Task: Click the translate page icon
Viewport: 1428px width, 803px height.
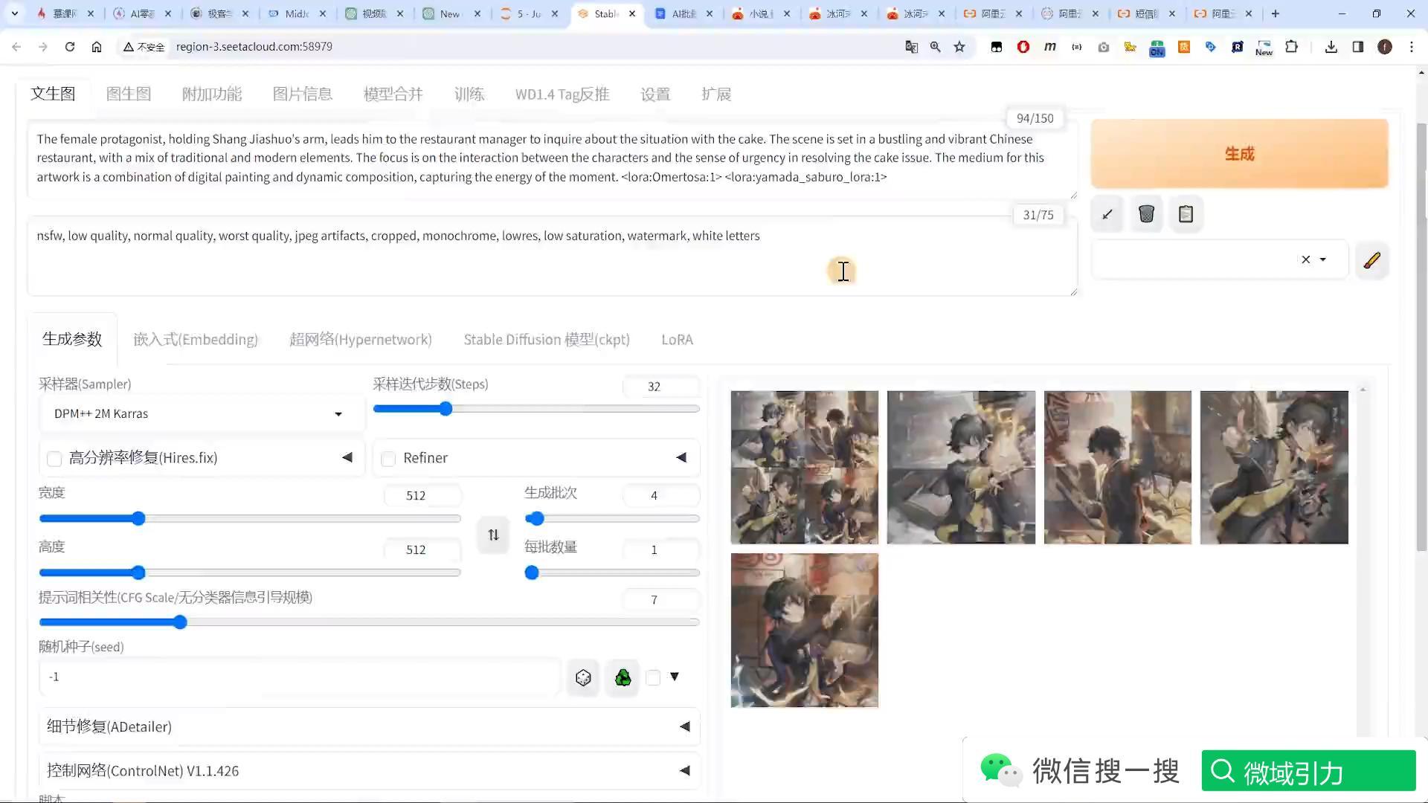Action: pos(911,47)
